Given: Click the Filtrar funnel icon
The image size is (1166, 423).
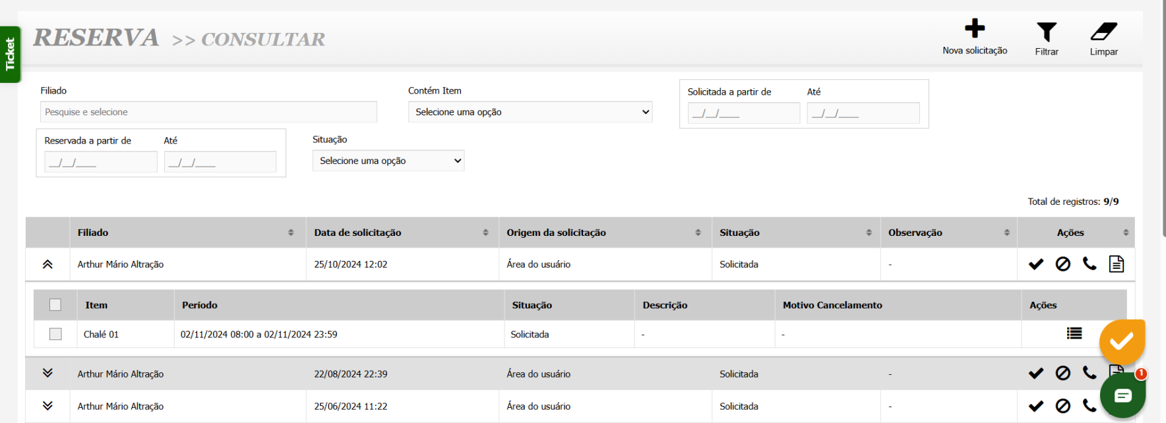Looking at the screenshot, I should point(1046,32).
